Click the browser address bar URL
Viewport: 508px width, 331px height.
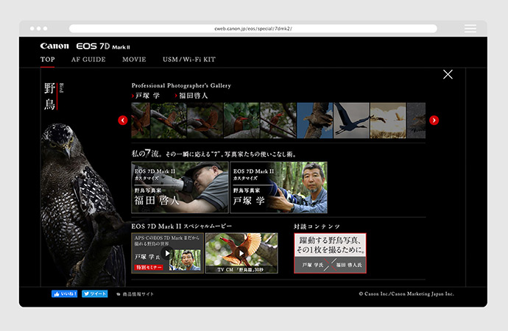[x=253, y=29]
